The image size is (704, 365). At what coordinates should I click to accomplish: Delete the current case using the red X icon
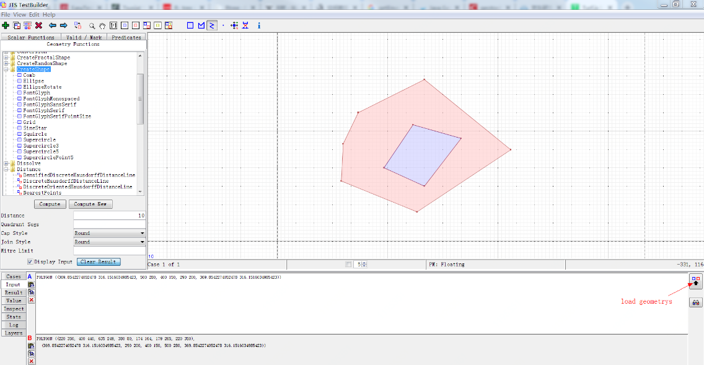38,25
